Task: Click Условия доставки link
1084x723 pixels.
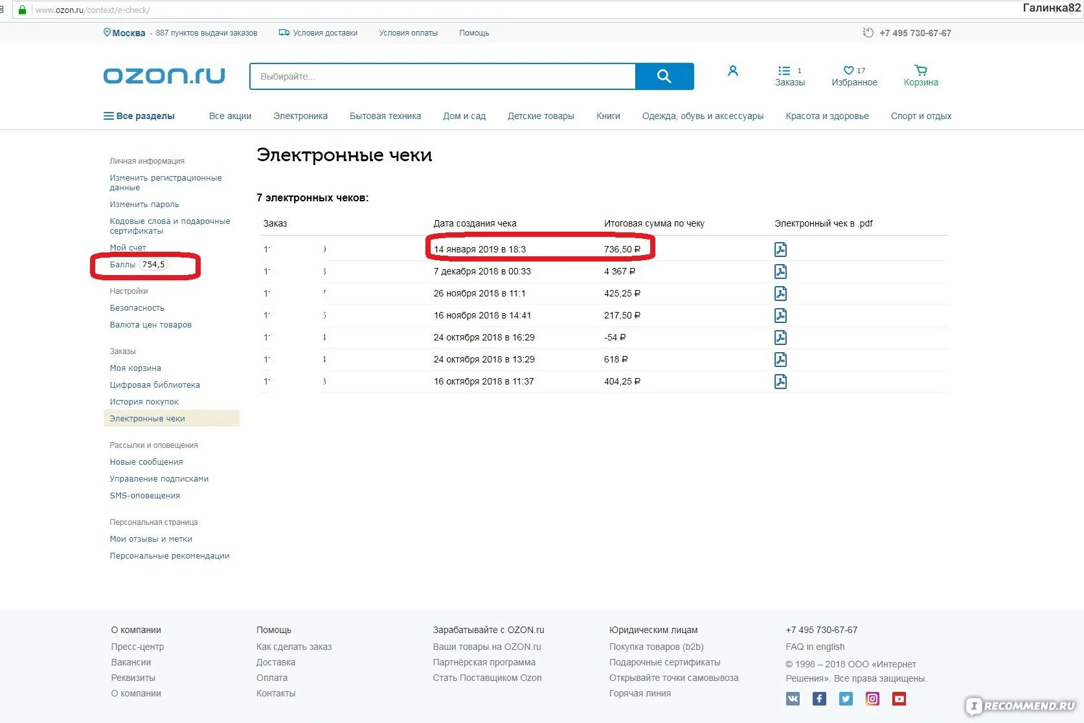Action: point(318,33)
